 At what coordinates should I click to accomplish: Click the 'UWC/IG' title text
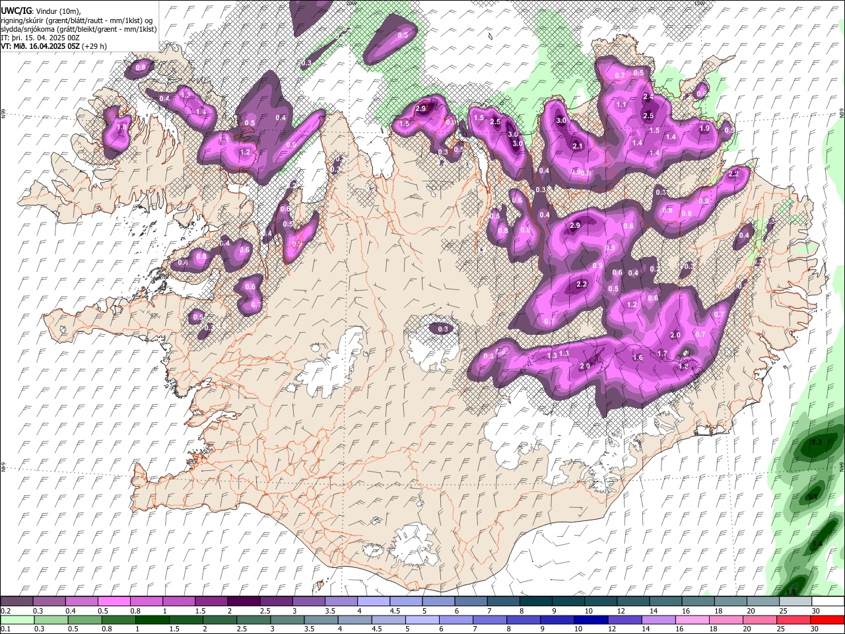click(x=16, y=11)
